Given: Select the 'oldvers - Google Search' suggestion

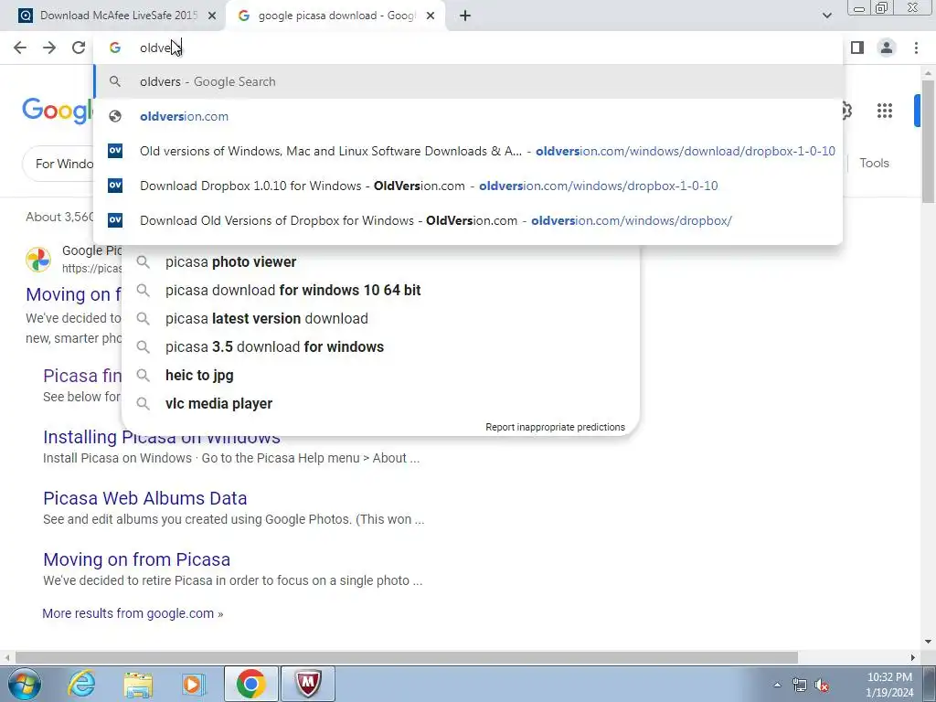Looking at the screenshot, I should 468,81.
